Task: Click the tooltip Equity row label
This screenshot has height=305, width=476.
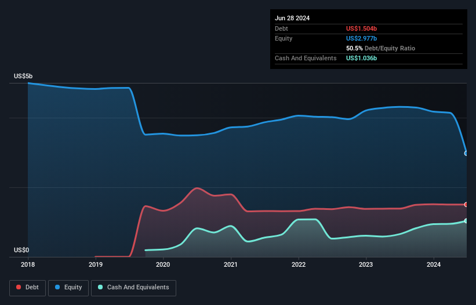Action: (284, 38)
